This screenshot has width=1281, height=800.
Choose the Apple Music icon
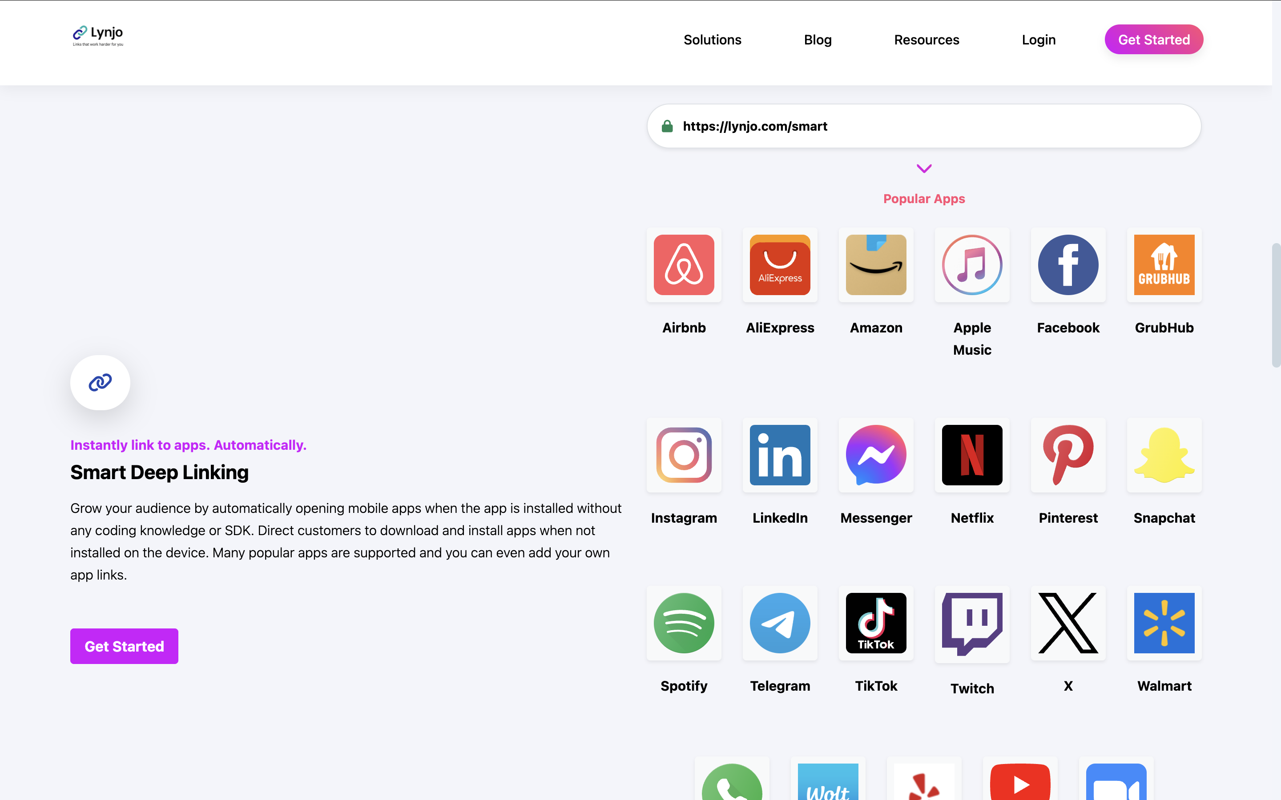(972, 265)
